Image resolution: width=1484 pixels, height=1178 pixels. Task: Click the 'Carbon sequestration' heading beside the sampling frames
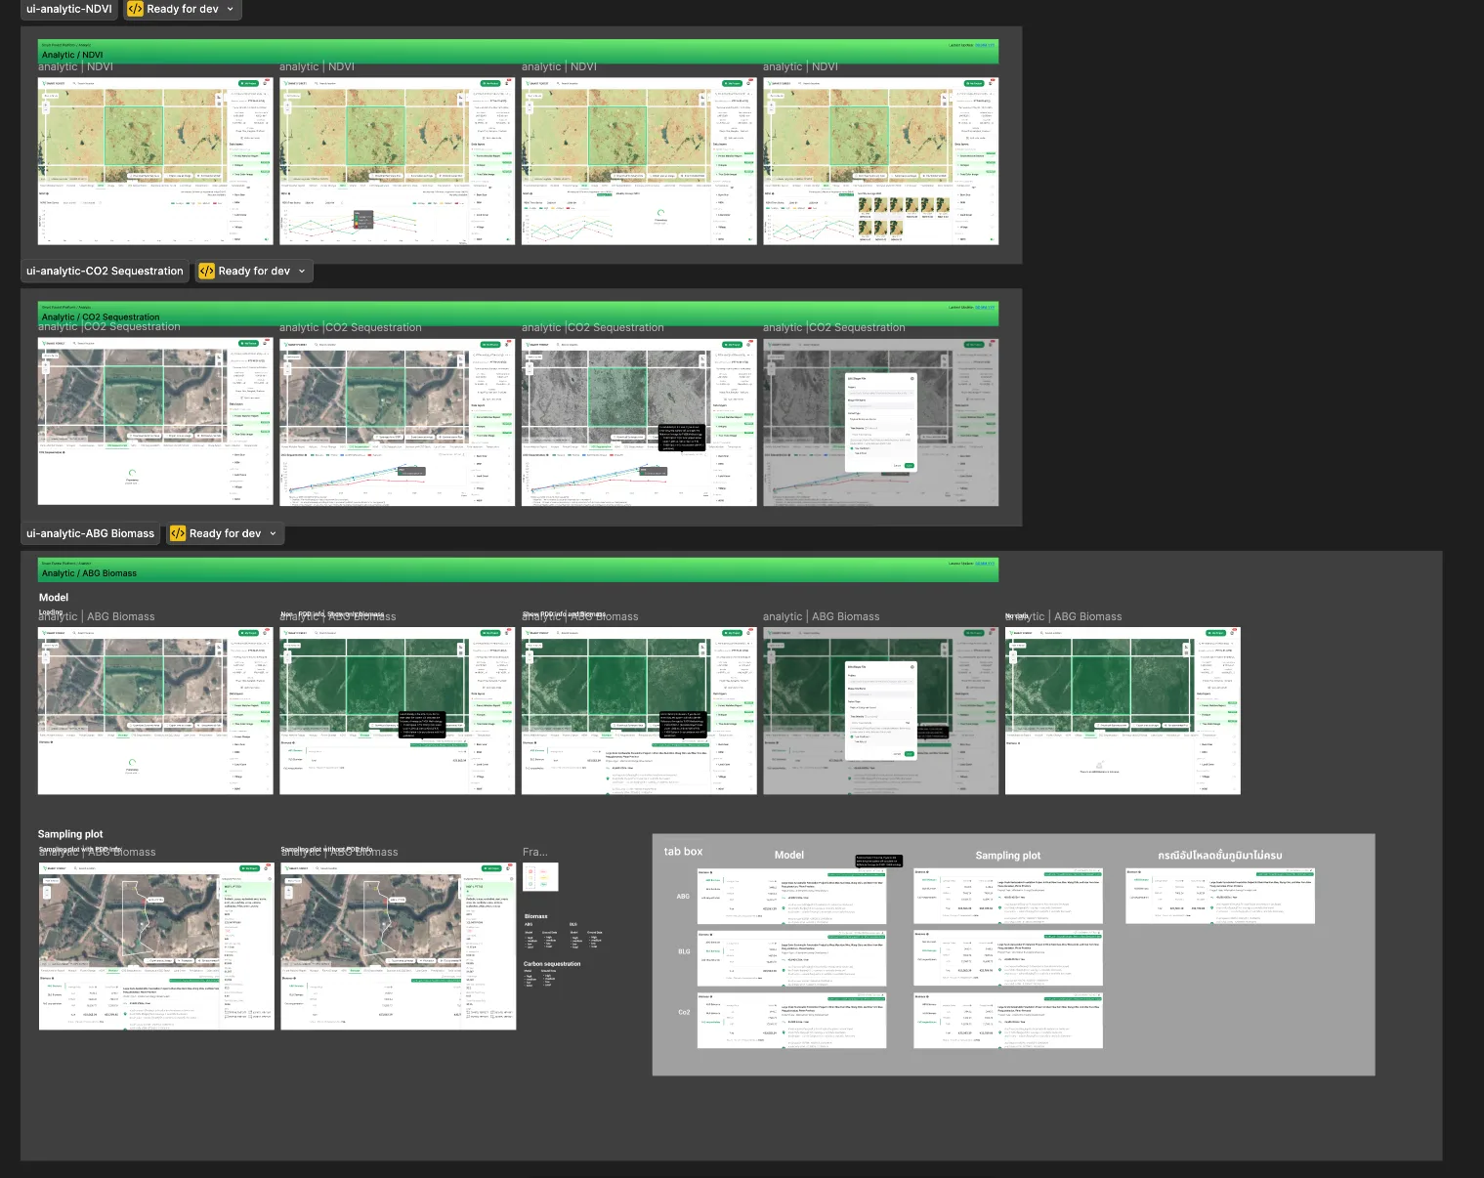(x=552, y=964)
